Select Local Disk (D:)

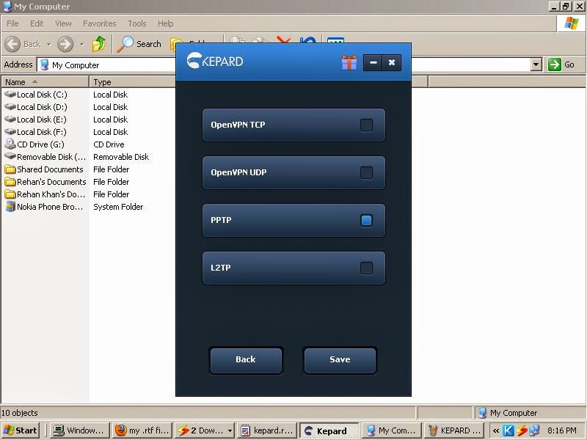coord(36,107)
